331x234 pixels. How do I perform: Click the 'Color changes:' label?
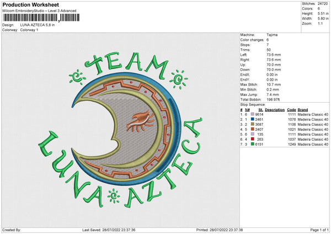252,40
